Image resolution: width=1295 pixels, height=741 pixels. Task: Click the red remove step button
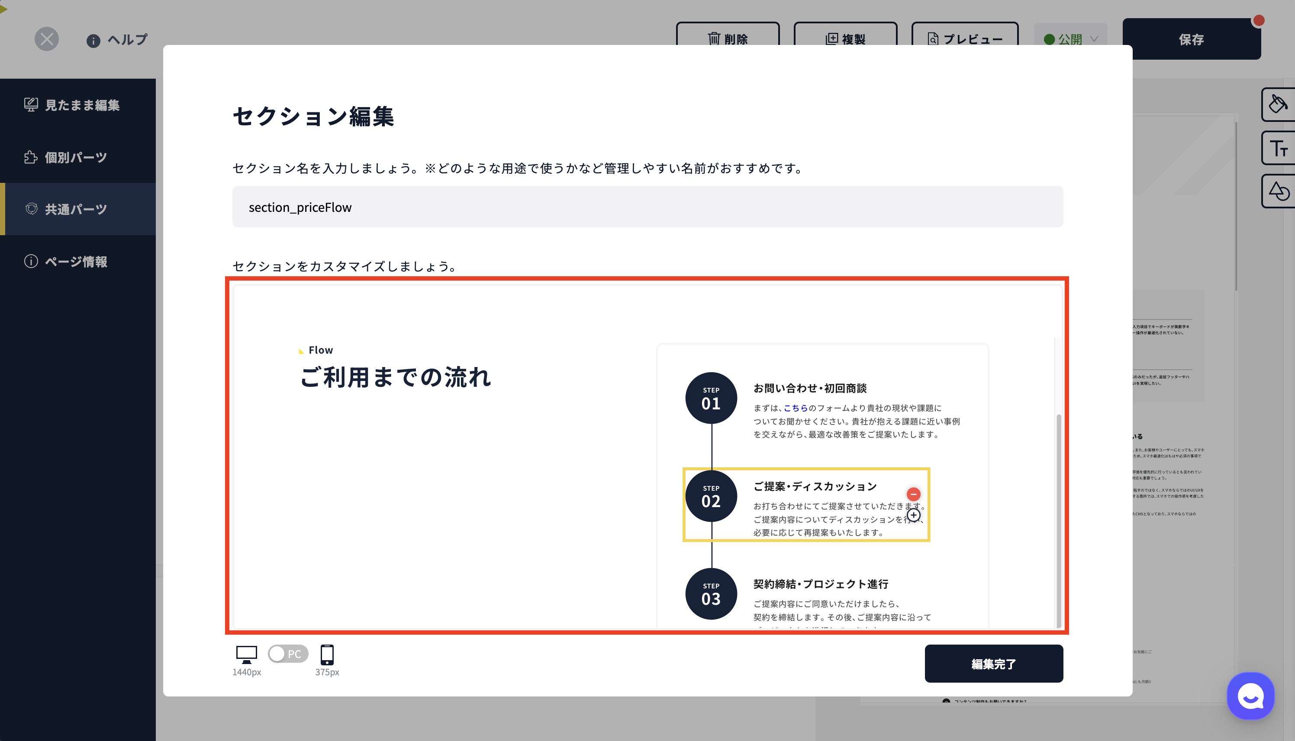click(x=913, y=494)
